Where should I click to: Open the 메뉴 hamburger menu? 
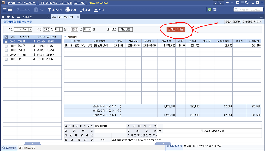8,10
